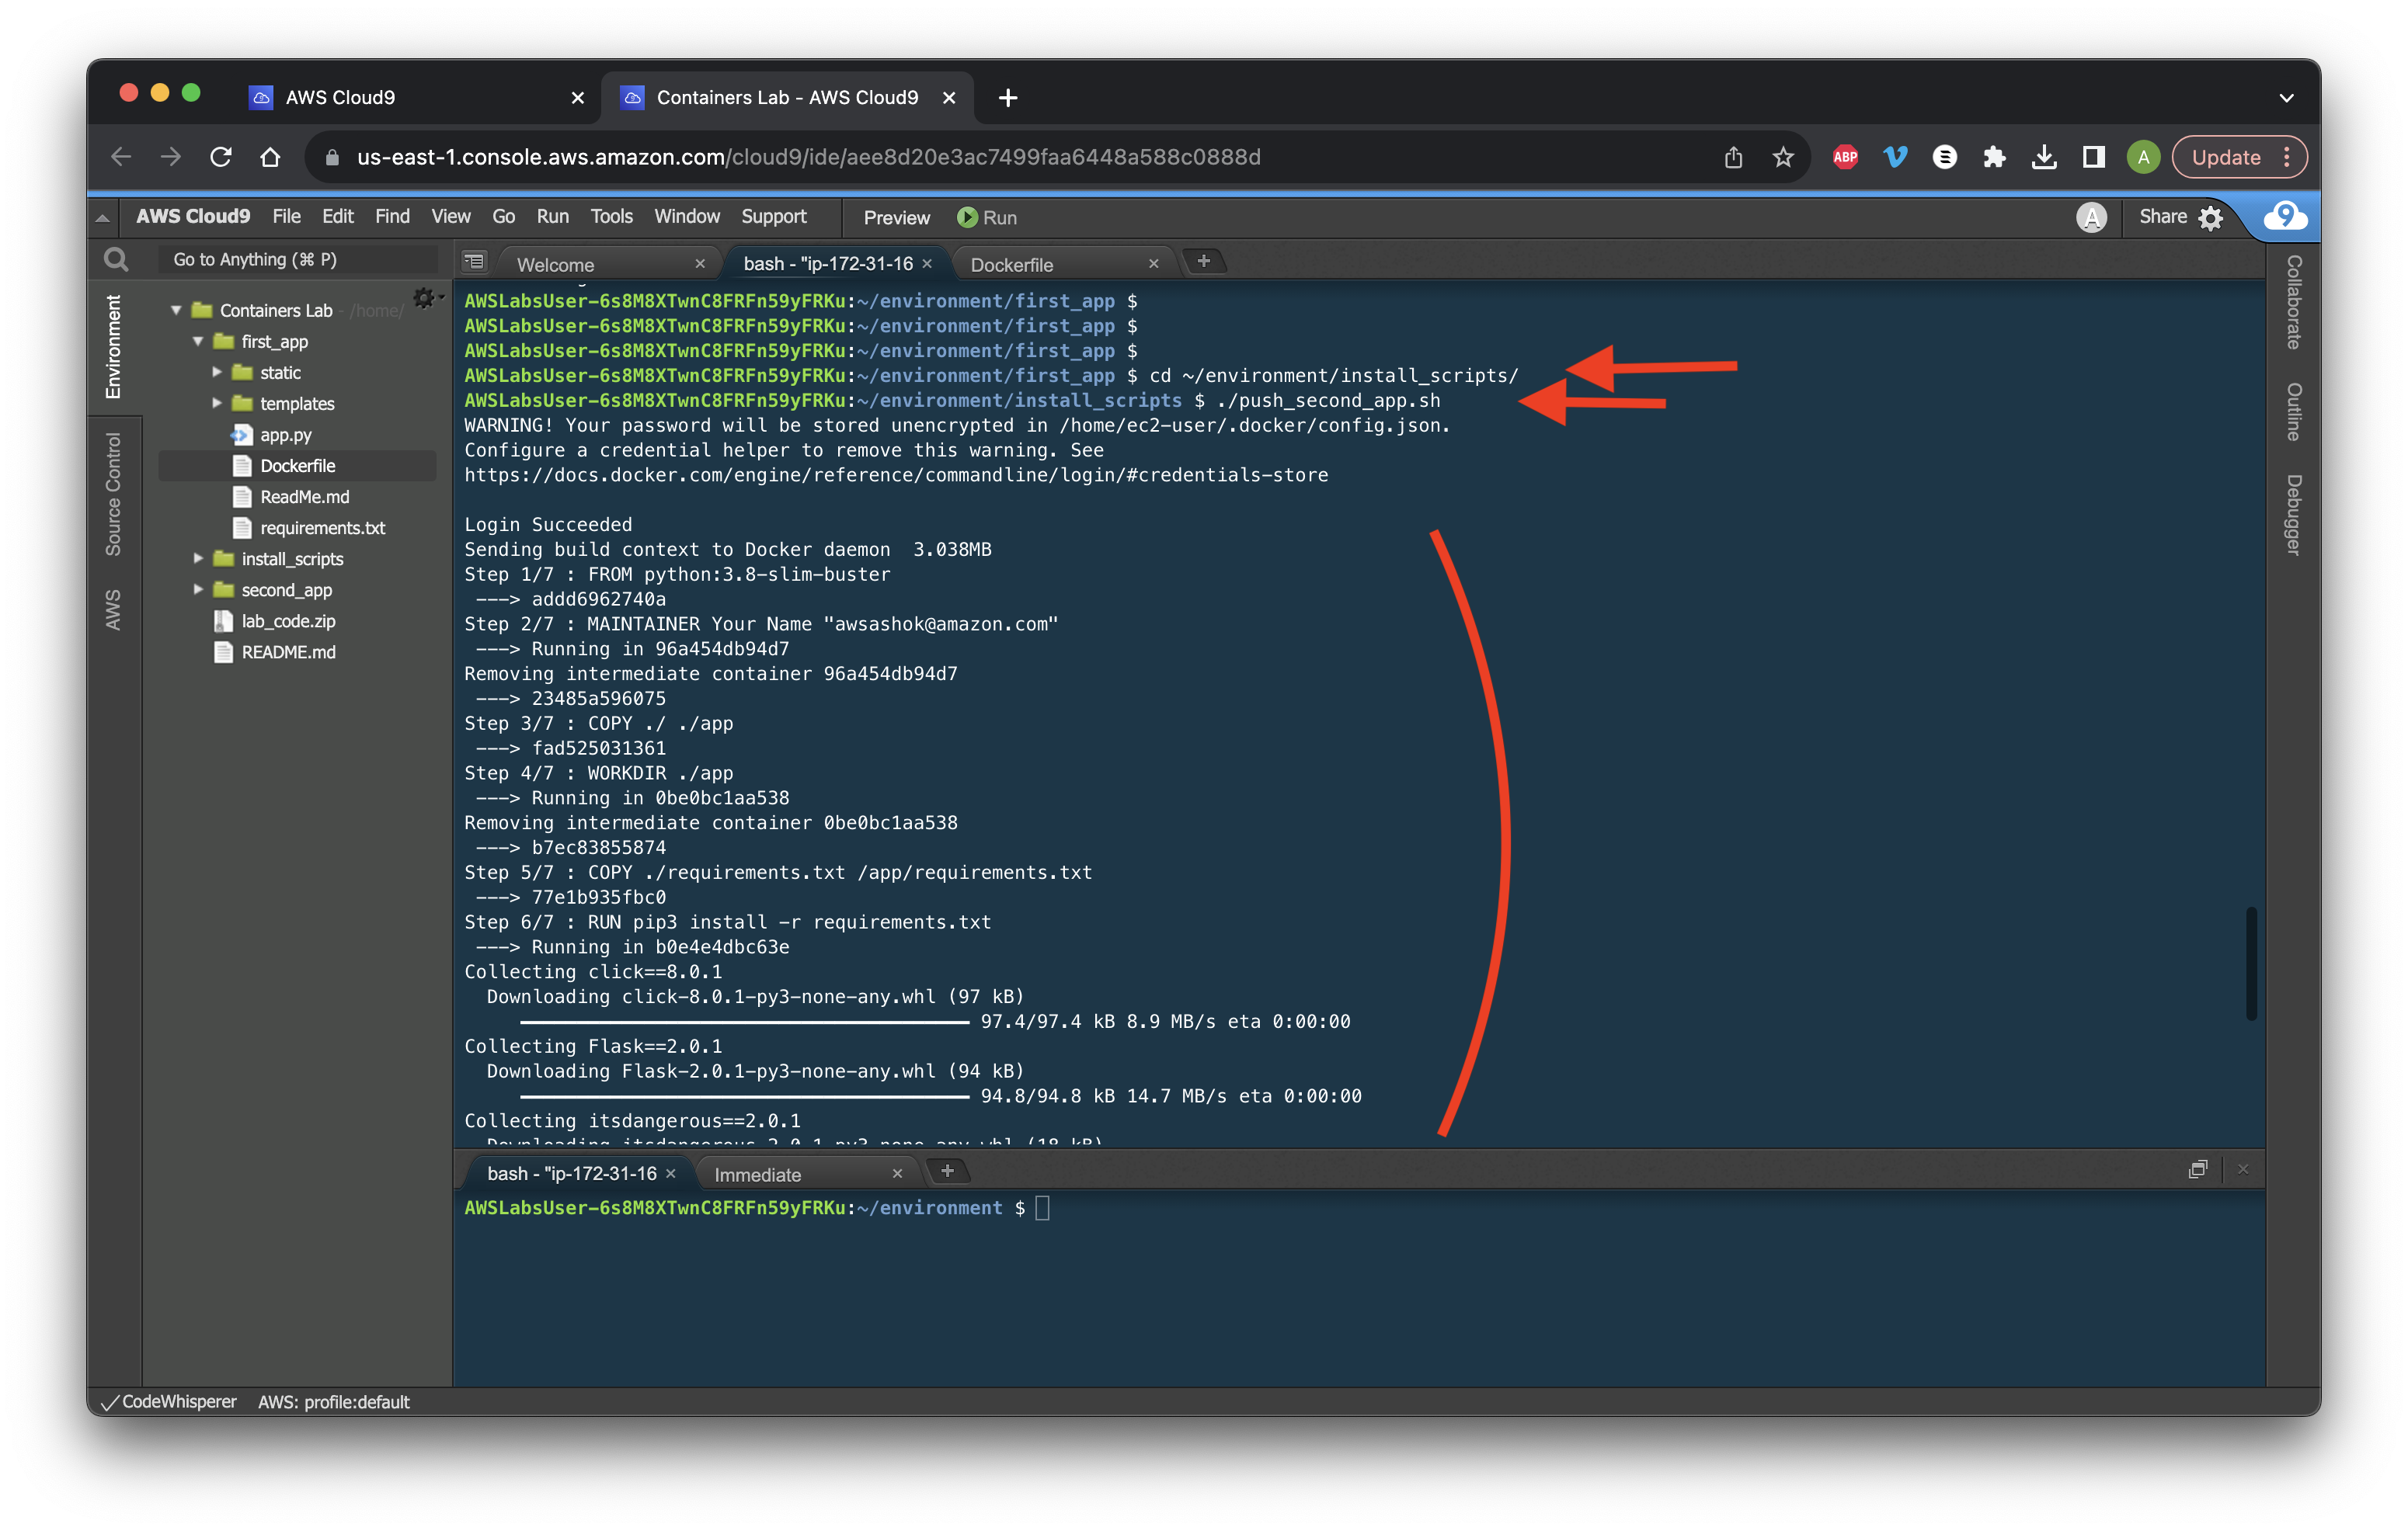The height and width of the screenshot is (1531, 2408).
Task: Open the Support menu
Action: (x=773, y=217)
